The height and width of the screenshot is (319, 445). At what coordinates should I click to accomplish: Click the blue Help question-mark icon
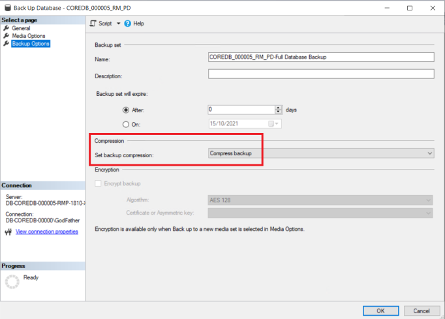tap(128, 23)
